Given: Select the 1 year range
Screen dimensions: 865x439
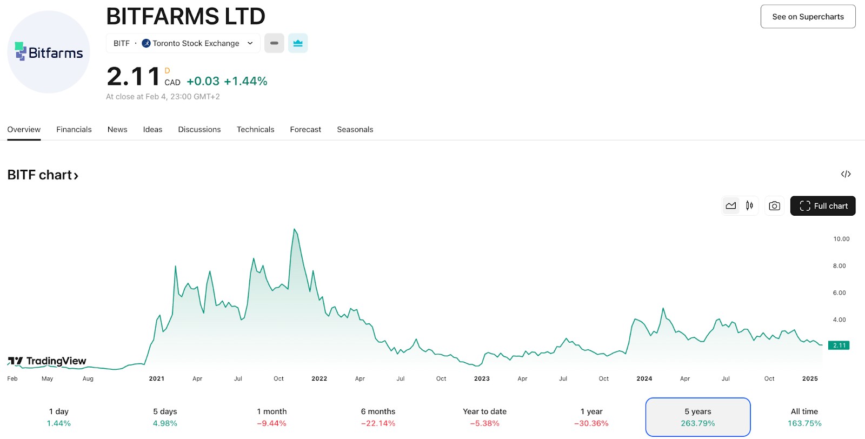Looking at the screenshot, I should 591,417.
